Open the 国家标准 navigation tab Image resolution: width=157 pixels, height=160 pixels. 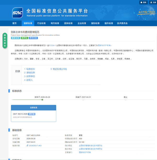click(x=28, y=23)
